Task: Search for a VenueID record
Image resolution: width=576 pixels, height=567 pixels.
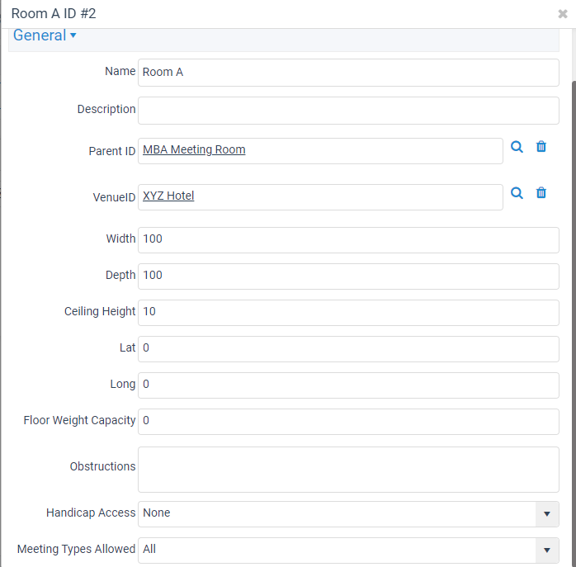Action: click(517, 193)
